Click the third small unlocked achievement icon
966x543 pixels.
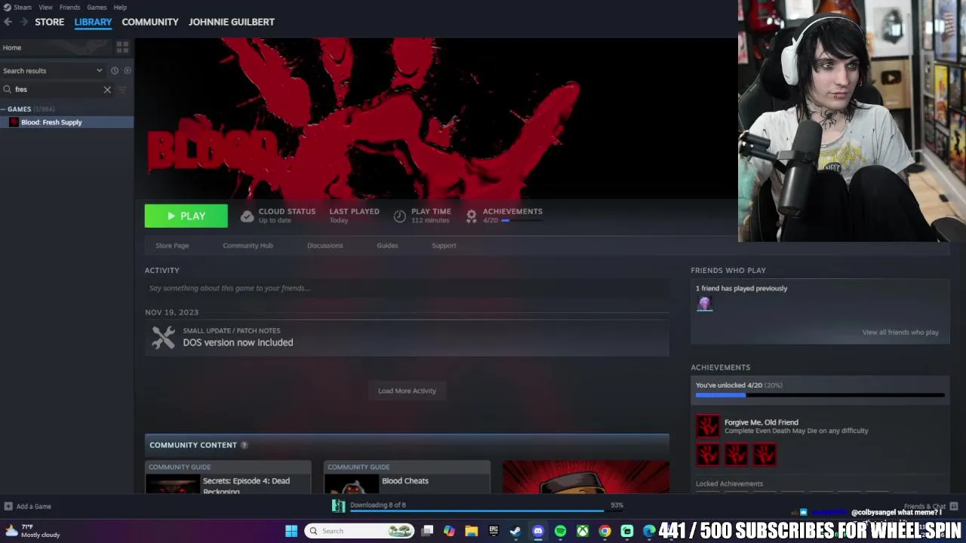(764, 454)
